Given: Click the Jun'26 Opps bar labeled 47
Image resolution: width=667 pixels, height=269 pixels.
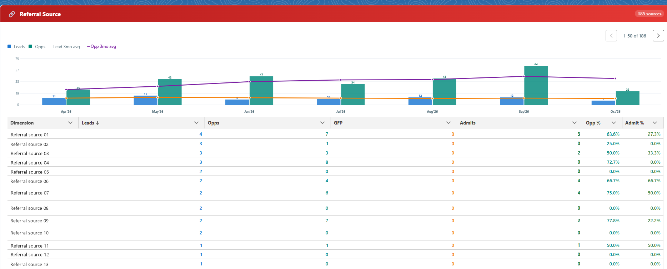Looking at the screenshot, I should [x=261, y=91].
